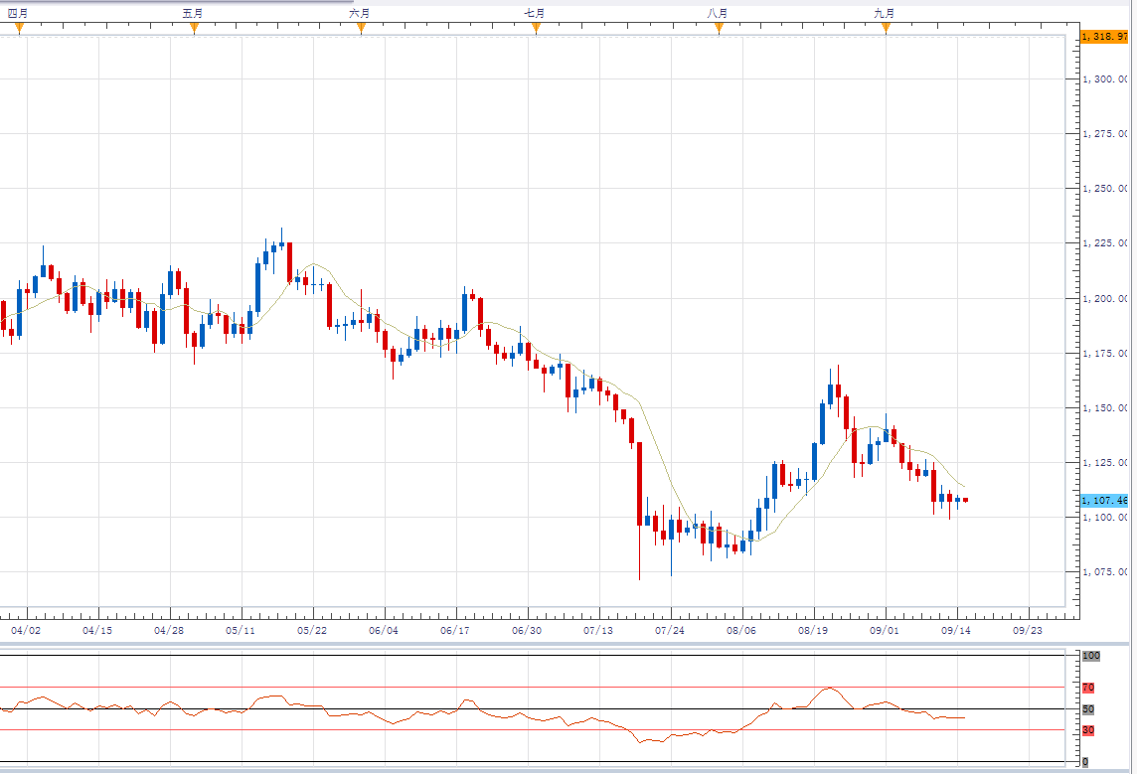Click the 09/14 date axis label

click(956, 631)
